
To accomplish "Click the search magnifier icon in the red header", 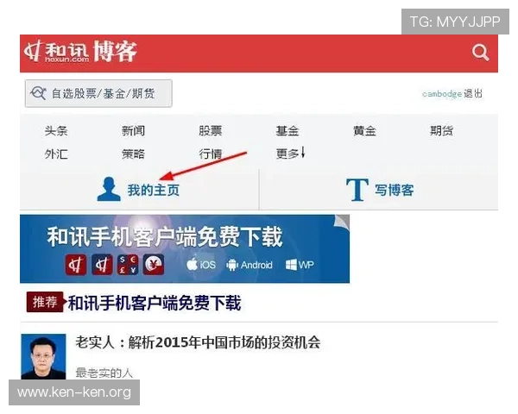I will click(x=480, y=53).
